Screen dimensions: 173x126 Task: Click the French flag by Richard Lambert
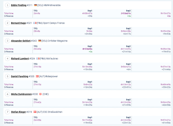(38, 59)
